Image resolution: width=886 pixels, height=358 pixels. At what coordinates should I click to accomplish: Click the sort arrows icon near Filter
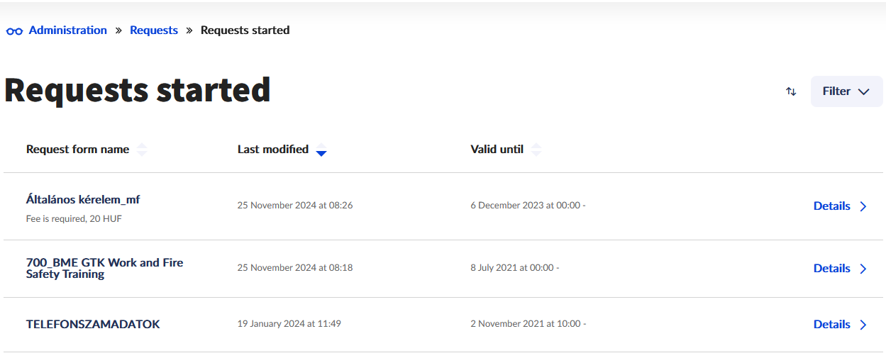click(791, 91)
